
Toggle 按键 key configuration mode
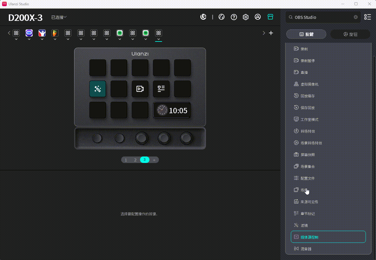pos(306,34)
